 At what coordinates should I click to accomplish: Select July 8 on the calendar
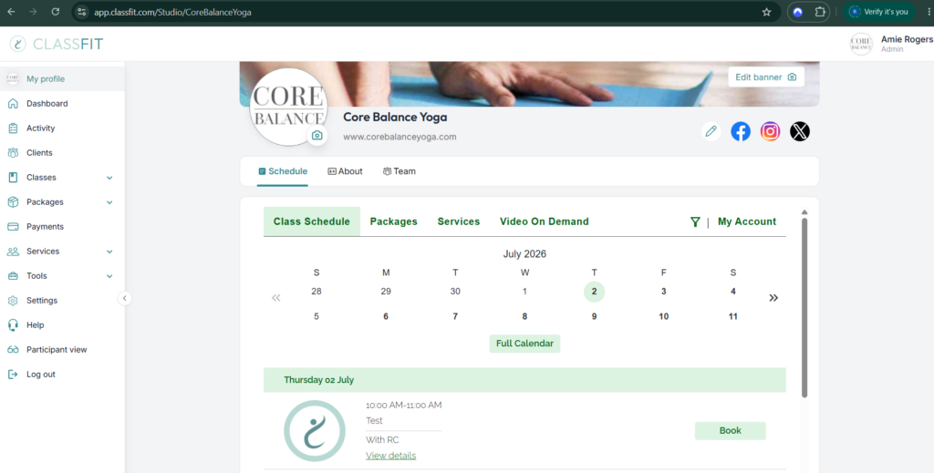(524, 316)
